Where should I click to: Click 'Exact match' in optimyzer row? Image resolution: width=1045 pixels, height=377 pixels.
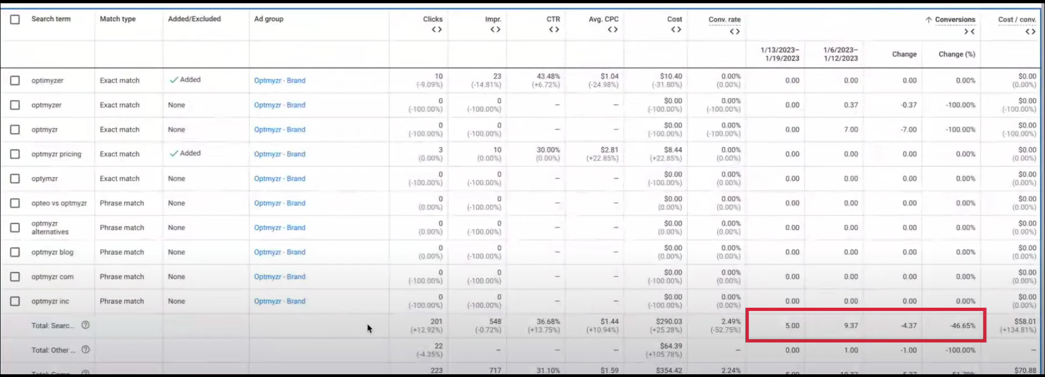pyautogui.click(x=120, y=80)
